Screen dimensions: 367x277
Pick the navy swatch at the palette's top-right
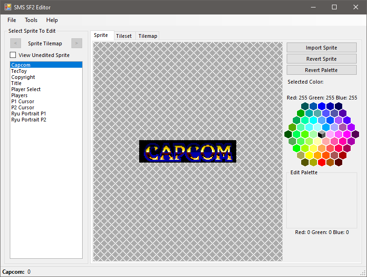(x=339, y=106)
